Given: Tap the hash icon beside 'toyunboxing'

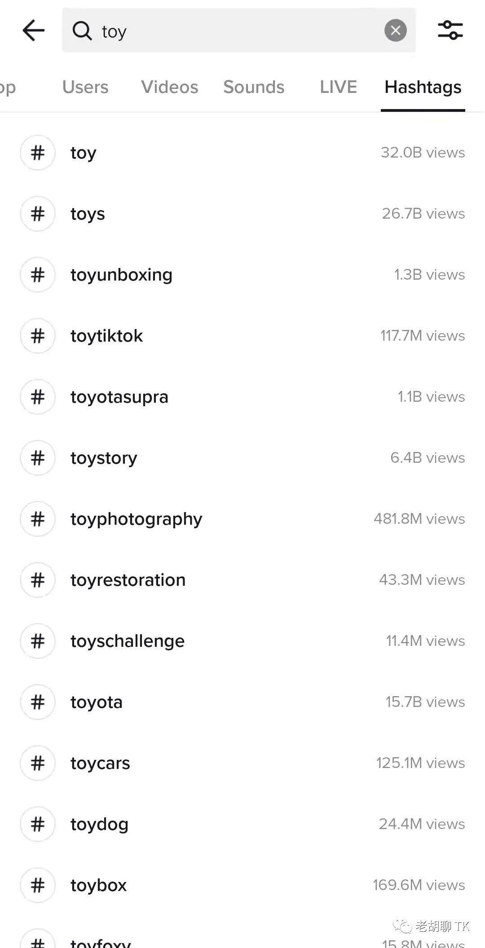Looking at the screenshot, I should 38,275.
